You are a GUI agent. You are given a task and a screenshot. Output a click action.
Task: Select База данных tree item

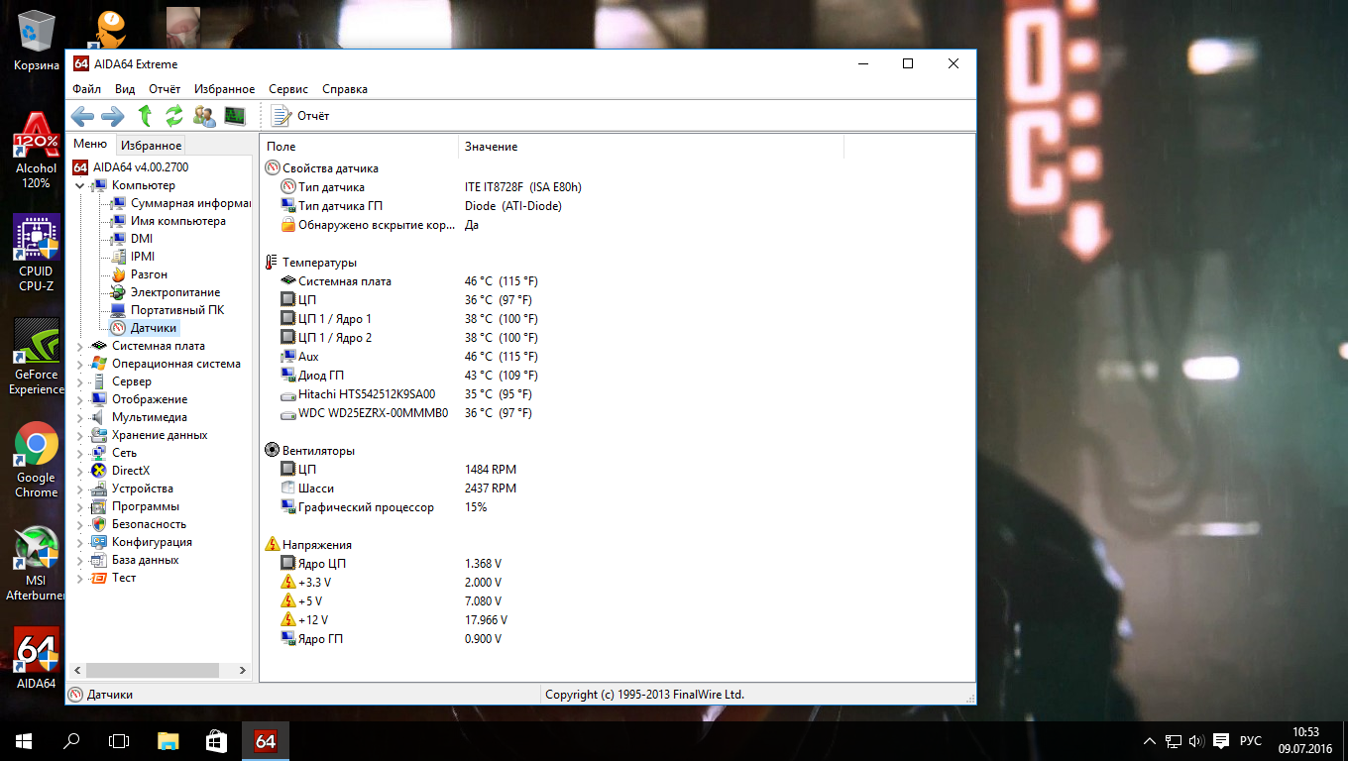tap(135, 560)
